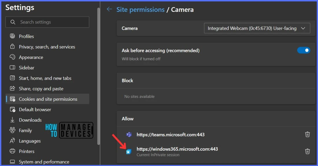Follow the Site permissions breadcrumb link
The width and height of the screenshot is (318, 166).
click(140, 10)
